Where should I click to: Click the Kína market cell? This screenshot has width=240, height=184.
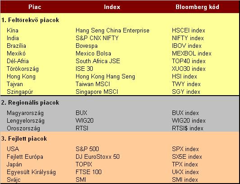point(13,30)
